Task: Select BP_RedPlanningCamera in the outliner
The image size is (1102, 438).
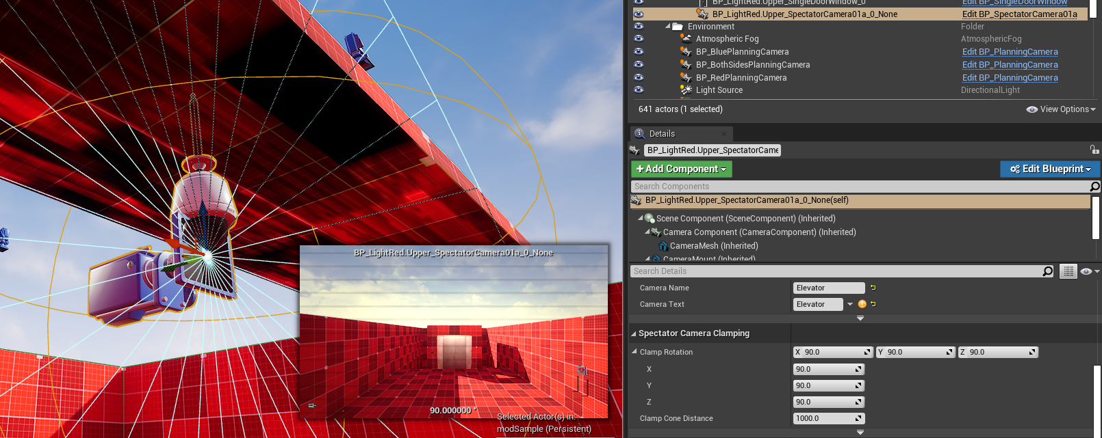Action: (741, 78)
